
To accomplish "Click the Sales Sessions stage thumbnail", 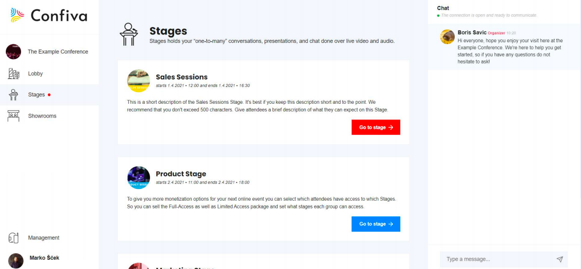I will click(x=139, y=81).
